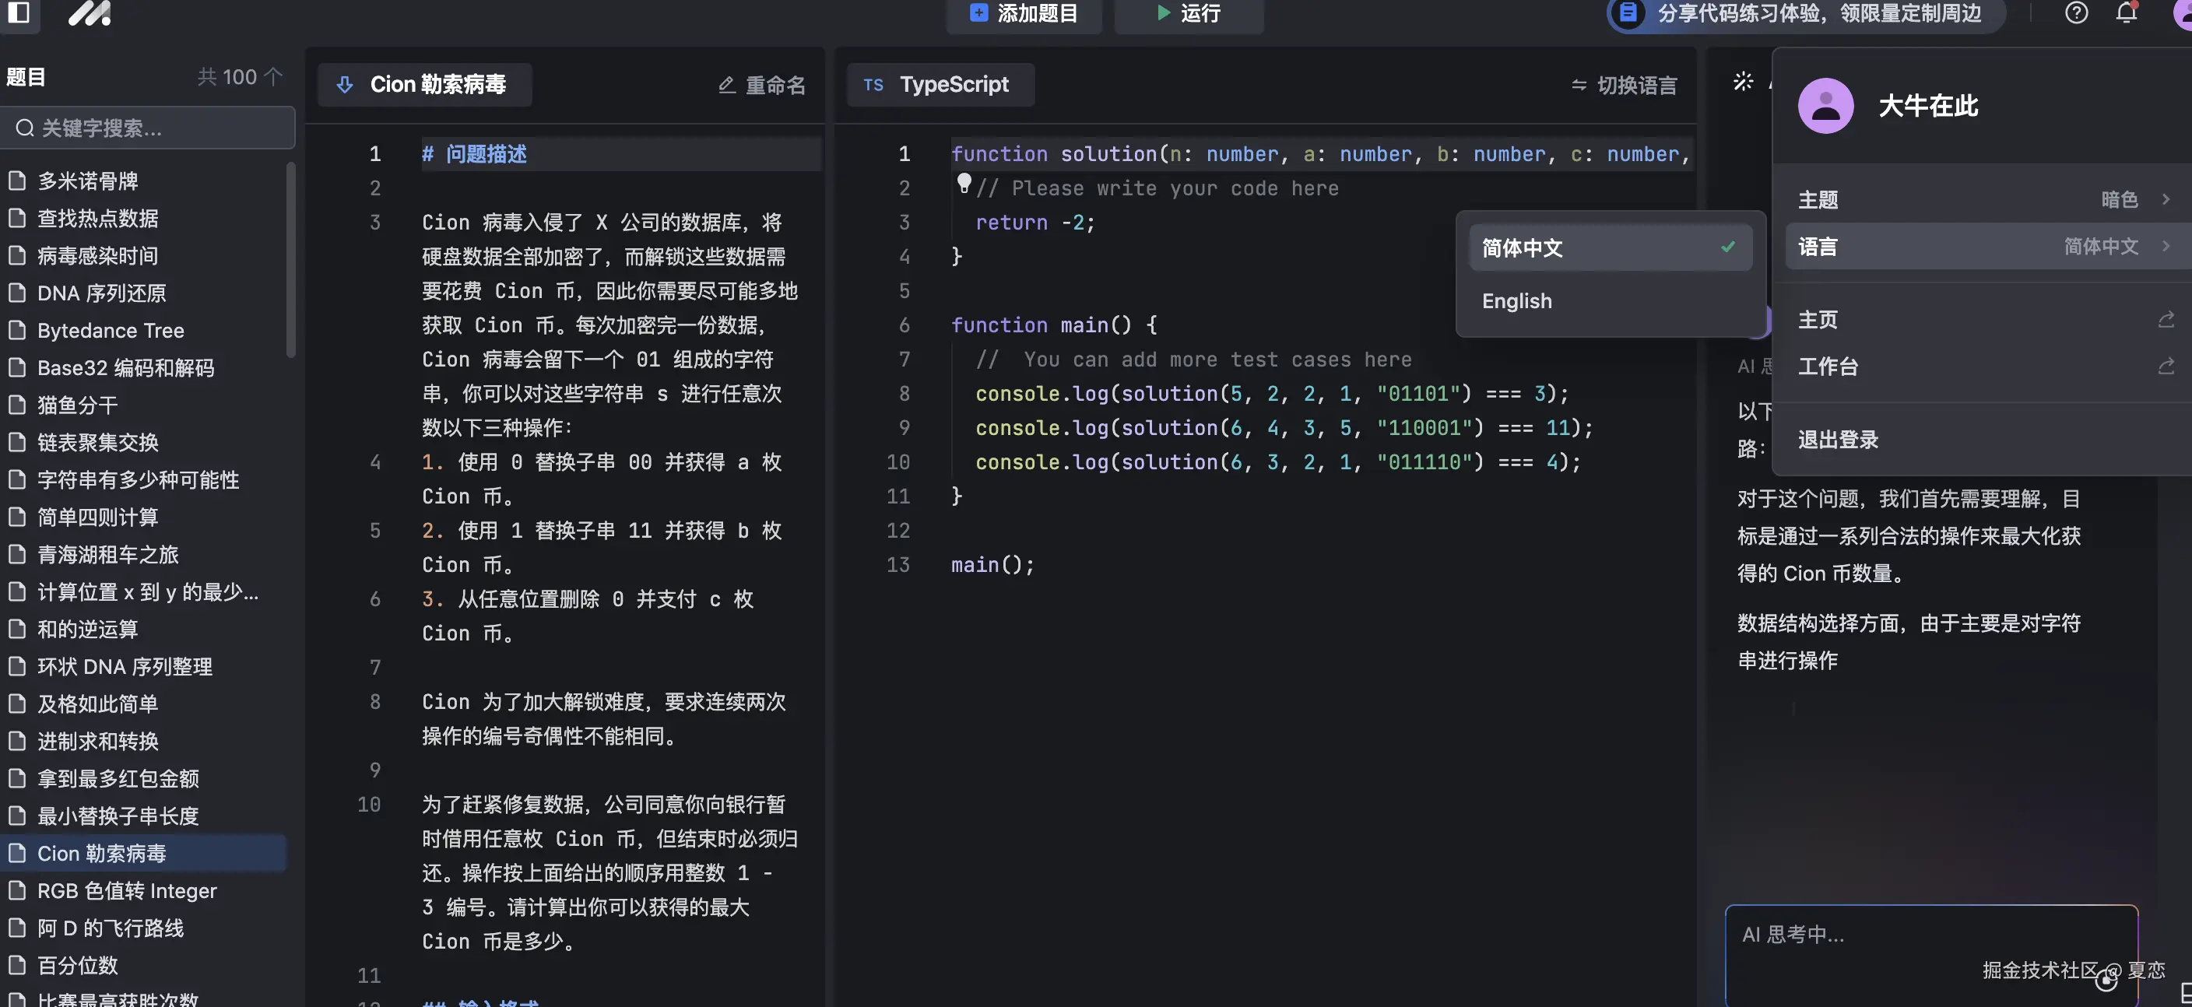Open the help question mark icon
Image resolution: width=2192 pixels, height=1007 pixels.
point(2076,12)
